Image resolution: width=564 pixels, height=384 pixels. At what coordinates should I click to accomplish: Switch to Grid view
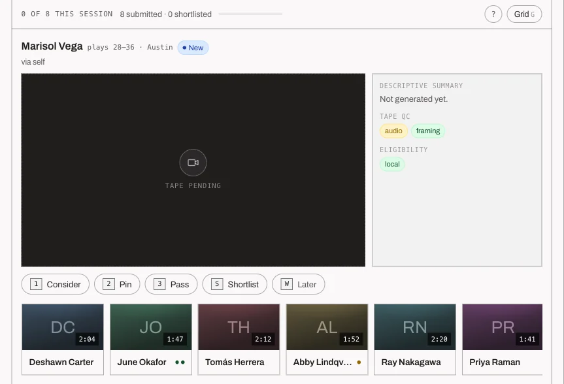[x=524, y=14]
